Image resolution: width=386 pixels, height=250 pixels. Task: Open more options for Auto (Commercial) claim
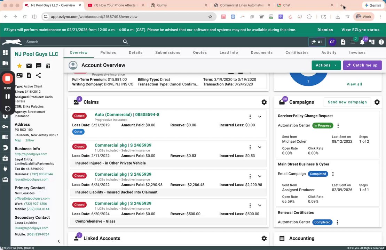(250, 117)
